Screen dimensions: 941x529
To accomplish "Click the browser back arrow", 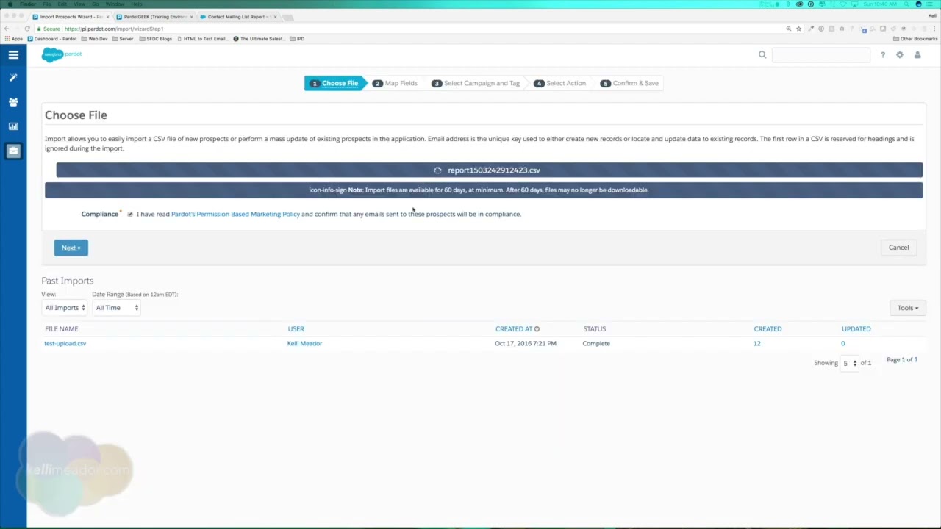I will pos(7,29).
